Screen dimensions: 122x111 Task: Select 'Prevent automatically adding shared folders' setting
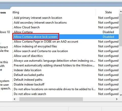click(54, 65)
